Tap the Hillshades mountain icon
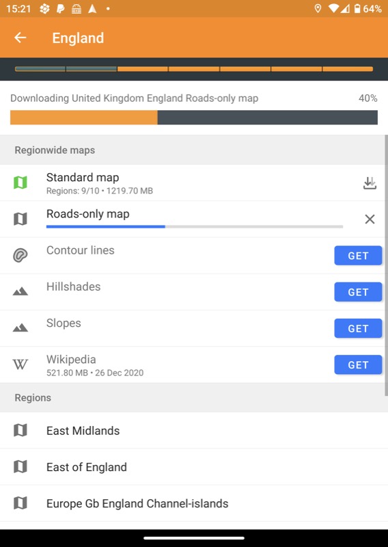The height and width of the screenshot is (547, 388). (x=20, y=291)
